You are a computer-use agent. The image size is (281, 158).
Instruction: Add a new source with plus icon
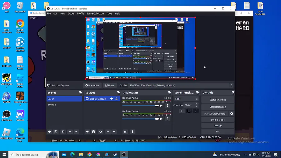pos(87,132)
